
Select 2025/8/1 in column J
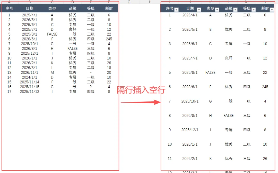coord(190,73)
